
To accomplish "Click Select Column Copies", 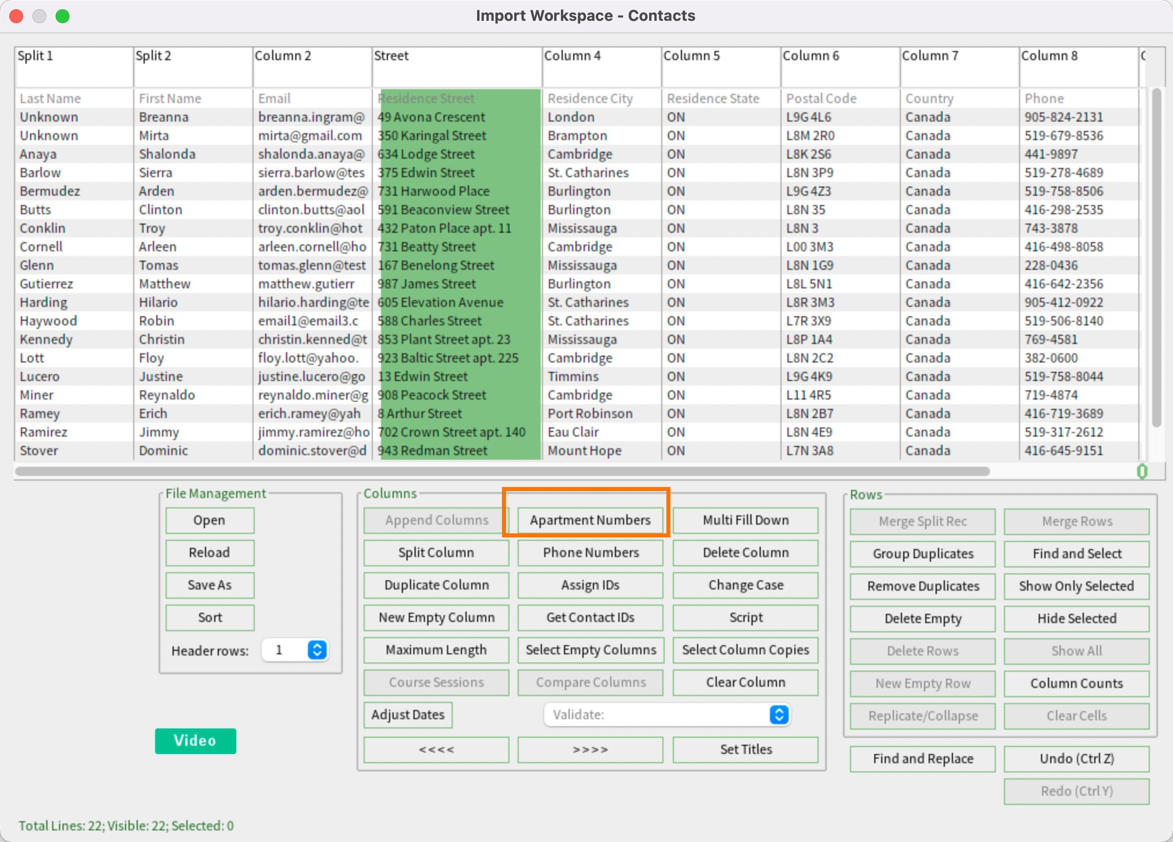I will 745,650.
